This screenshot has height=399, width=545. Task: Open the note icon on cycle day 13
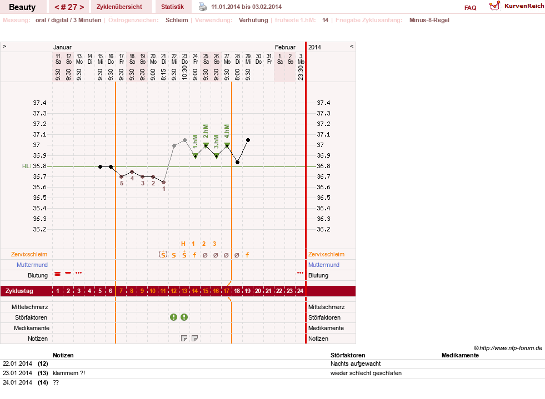[184, 338]
